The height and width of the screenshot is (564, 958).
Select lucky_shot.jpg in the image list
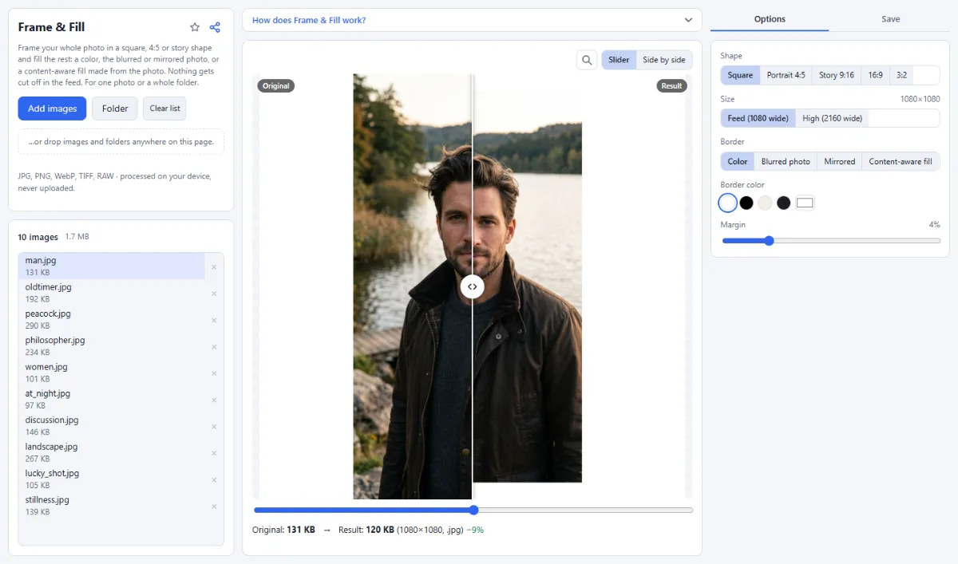coord(112,479)
